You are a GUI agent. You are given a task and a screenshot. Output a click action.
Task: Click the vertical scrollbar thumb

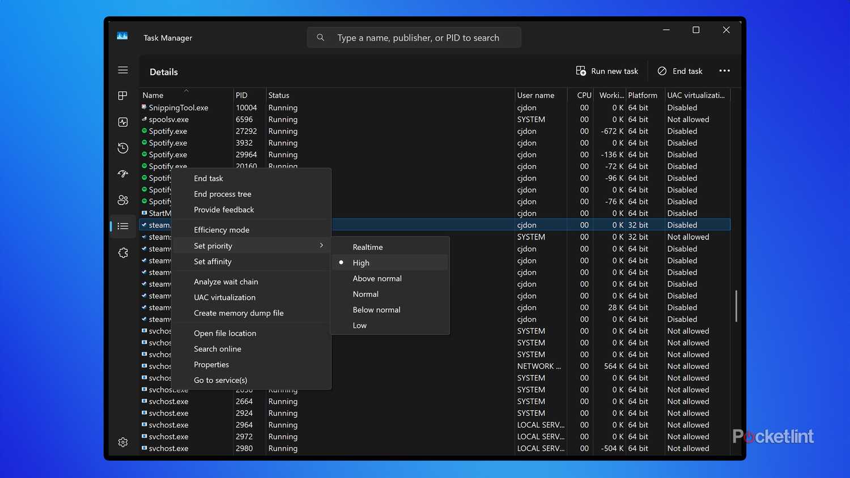click(x=736, y=306)
